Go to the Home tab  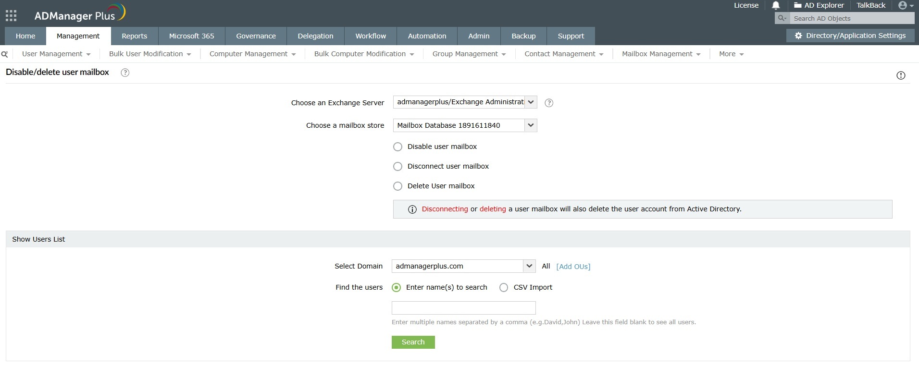[x=25, y=36]
